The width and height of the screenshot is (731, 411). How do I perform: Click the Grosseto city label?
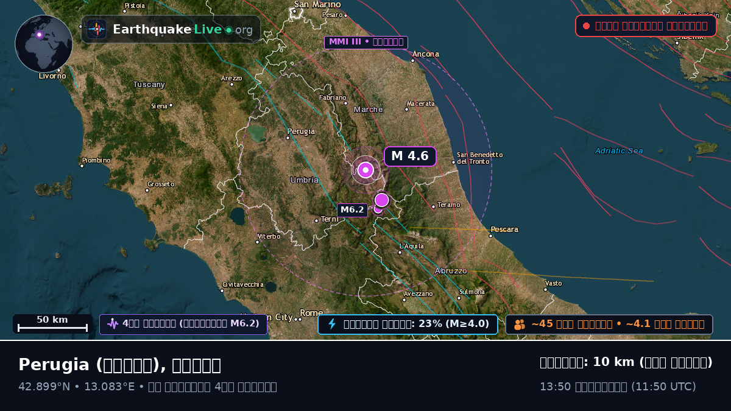tap(161, 184)
